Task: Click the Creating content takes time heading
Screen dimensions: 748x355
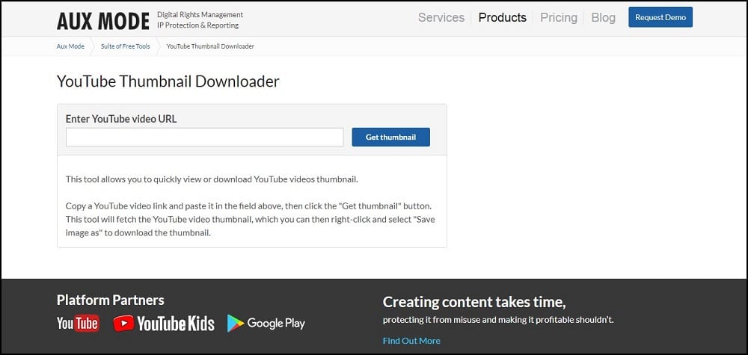Action: (474, 302)
